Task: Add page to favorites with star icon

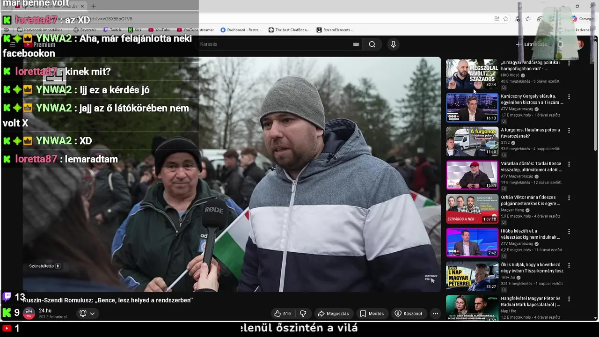Action: click(506, 19)
